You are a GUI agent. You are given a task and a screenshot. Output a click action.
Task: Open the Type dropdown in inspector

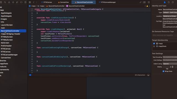pyautogui.click(x=170, y=12)
